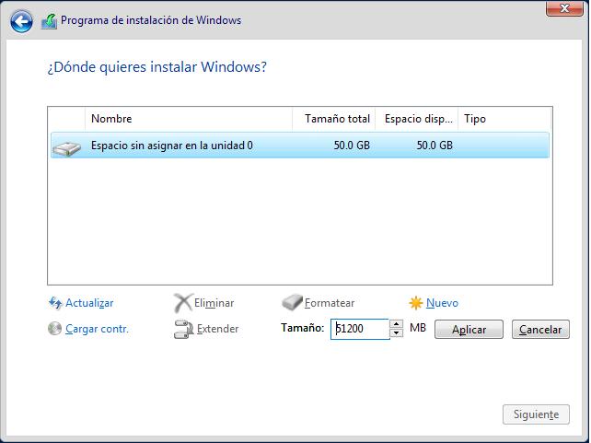Open the Cargar contr. link

coord(97,329)
